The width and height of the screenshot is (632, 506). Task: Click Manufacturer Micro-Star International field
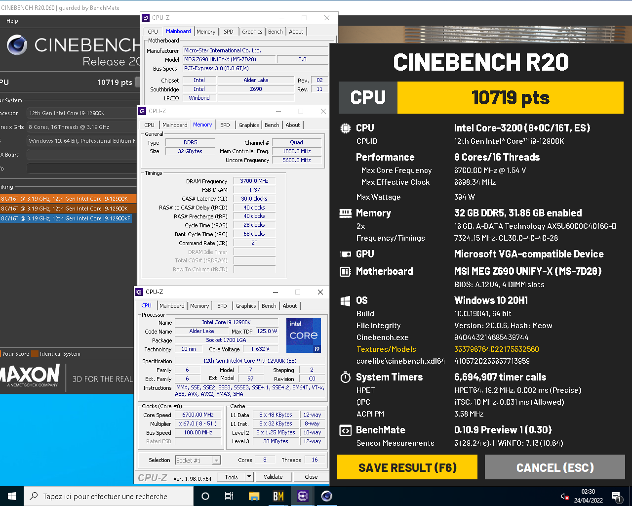click(x=255, y=50)
